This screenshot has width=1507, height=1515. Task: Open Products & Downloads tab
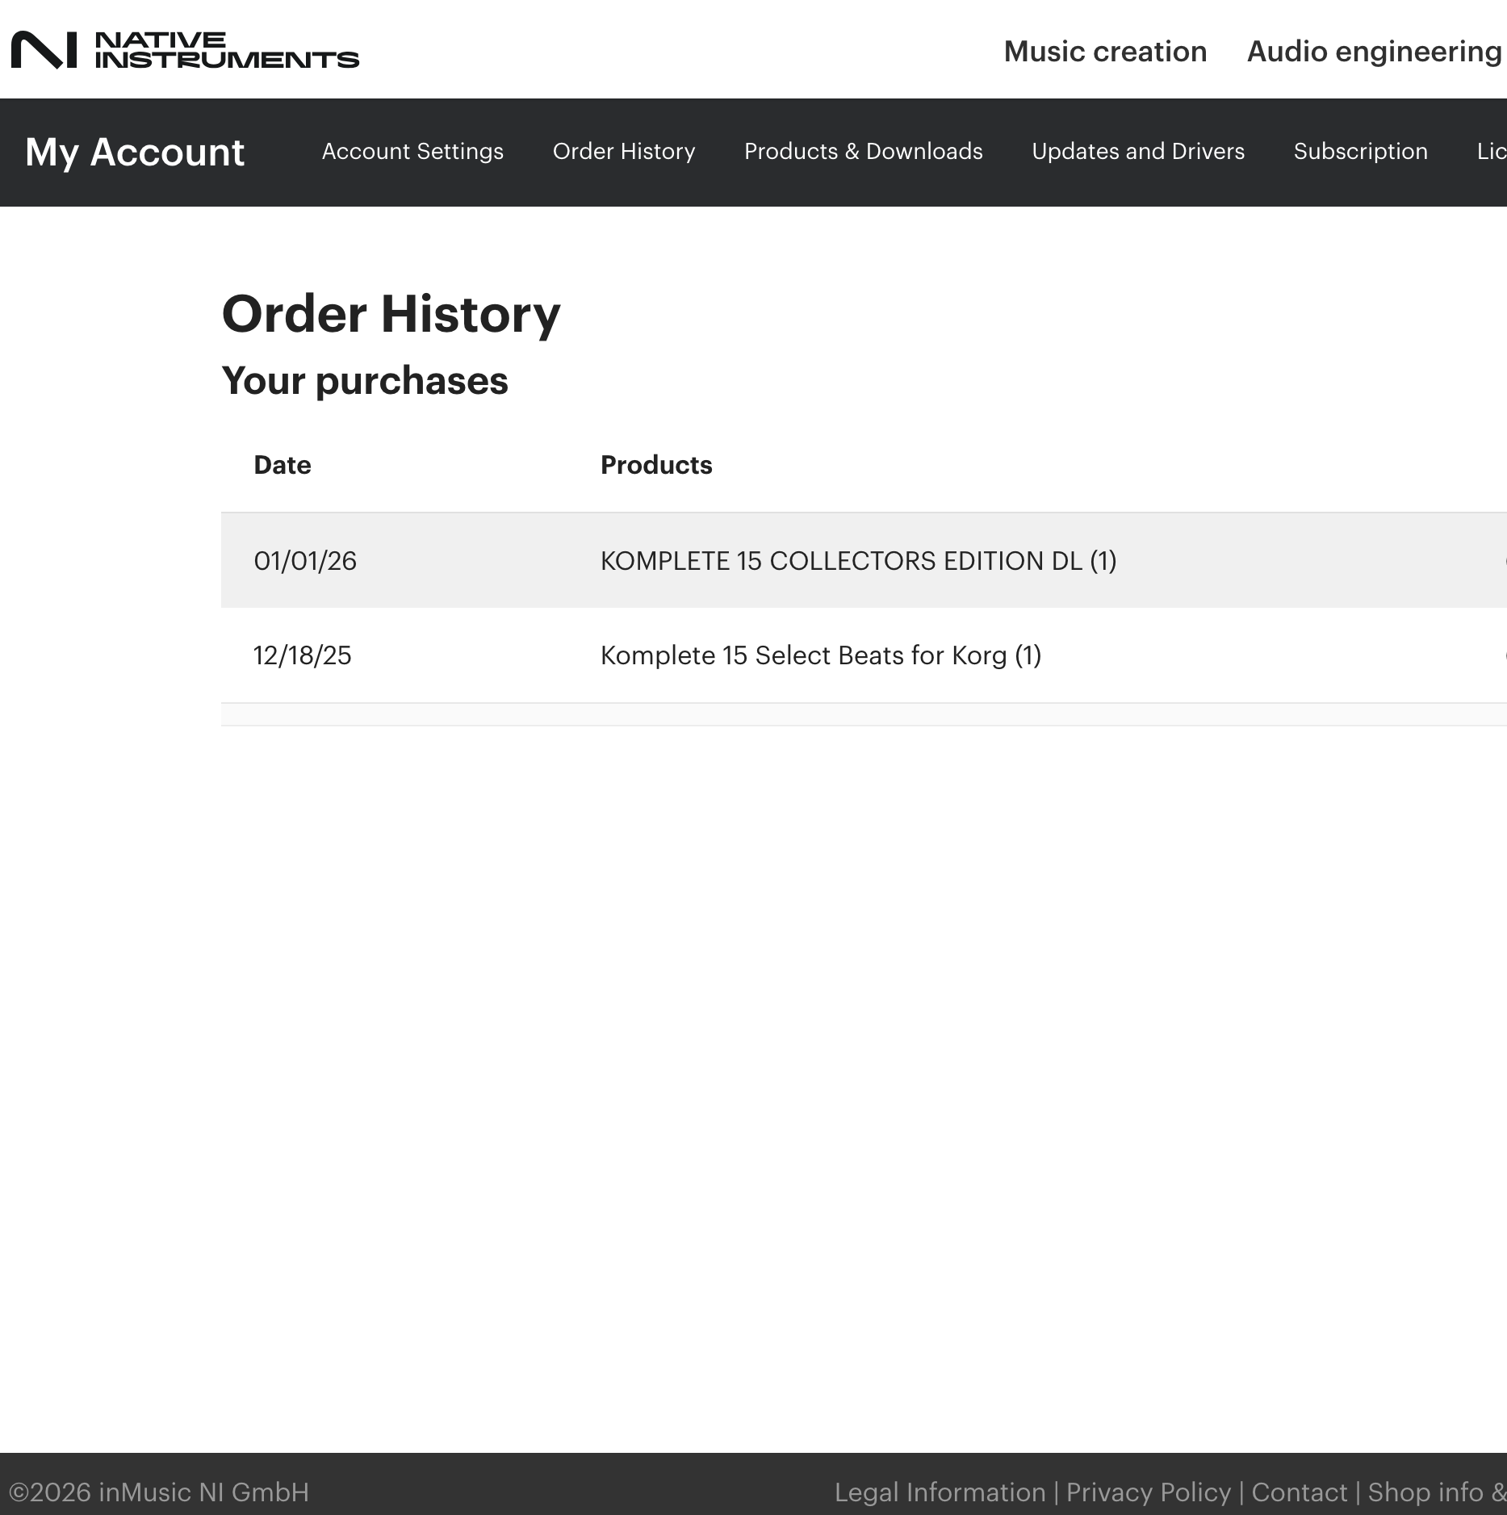(x=864, y=152)
